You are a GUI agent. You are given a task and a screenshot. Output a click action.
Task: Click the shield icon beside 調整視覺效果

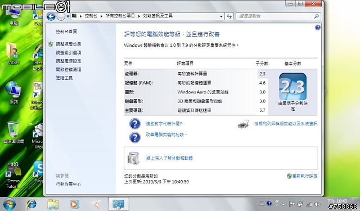click(x=51, y=44)
